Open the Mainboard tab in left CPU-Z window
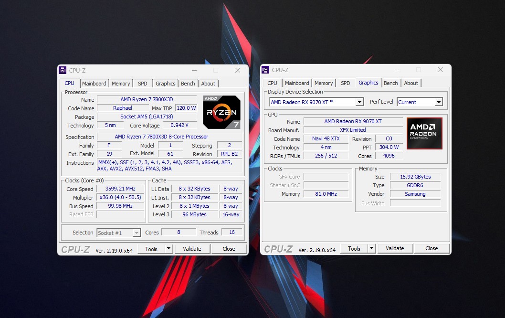Viewport: 505px width, 318px height. (x=94, y=84)
